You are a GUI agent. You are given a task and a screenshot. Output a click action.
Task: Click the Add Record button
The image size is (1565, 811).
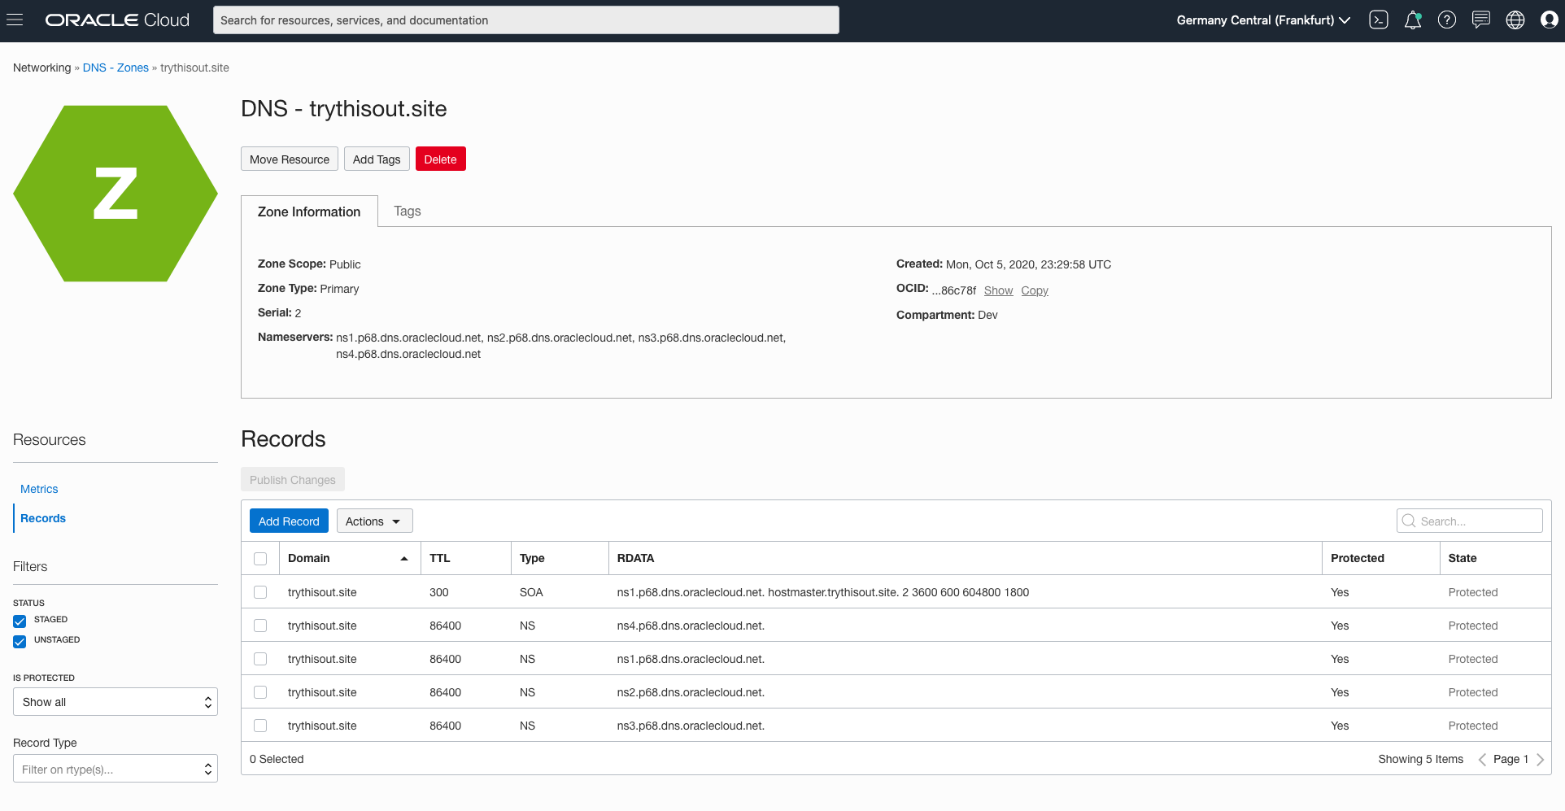tap(289, 521)
